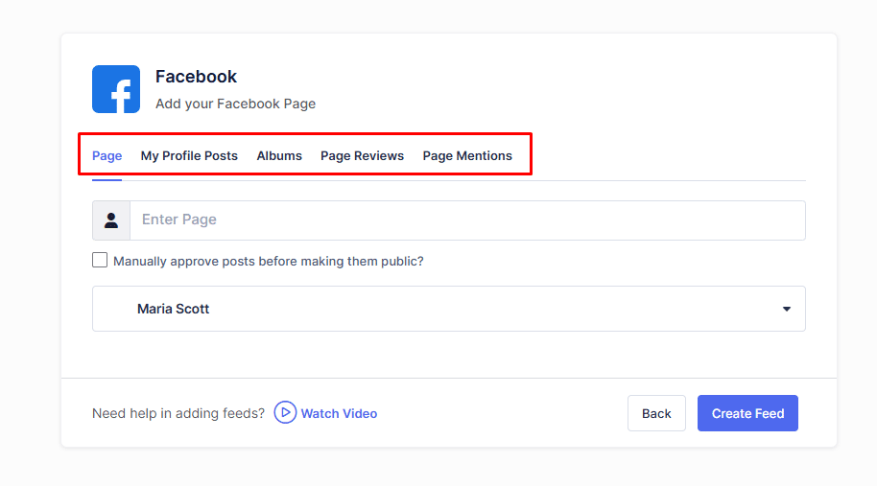Open the Watch Video link
877x486 pixels.
(x=338, y=413)
